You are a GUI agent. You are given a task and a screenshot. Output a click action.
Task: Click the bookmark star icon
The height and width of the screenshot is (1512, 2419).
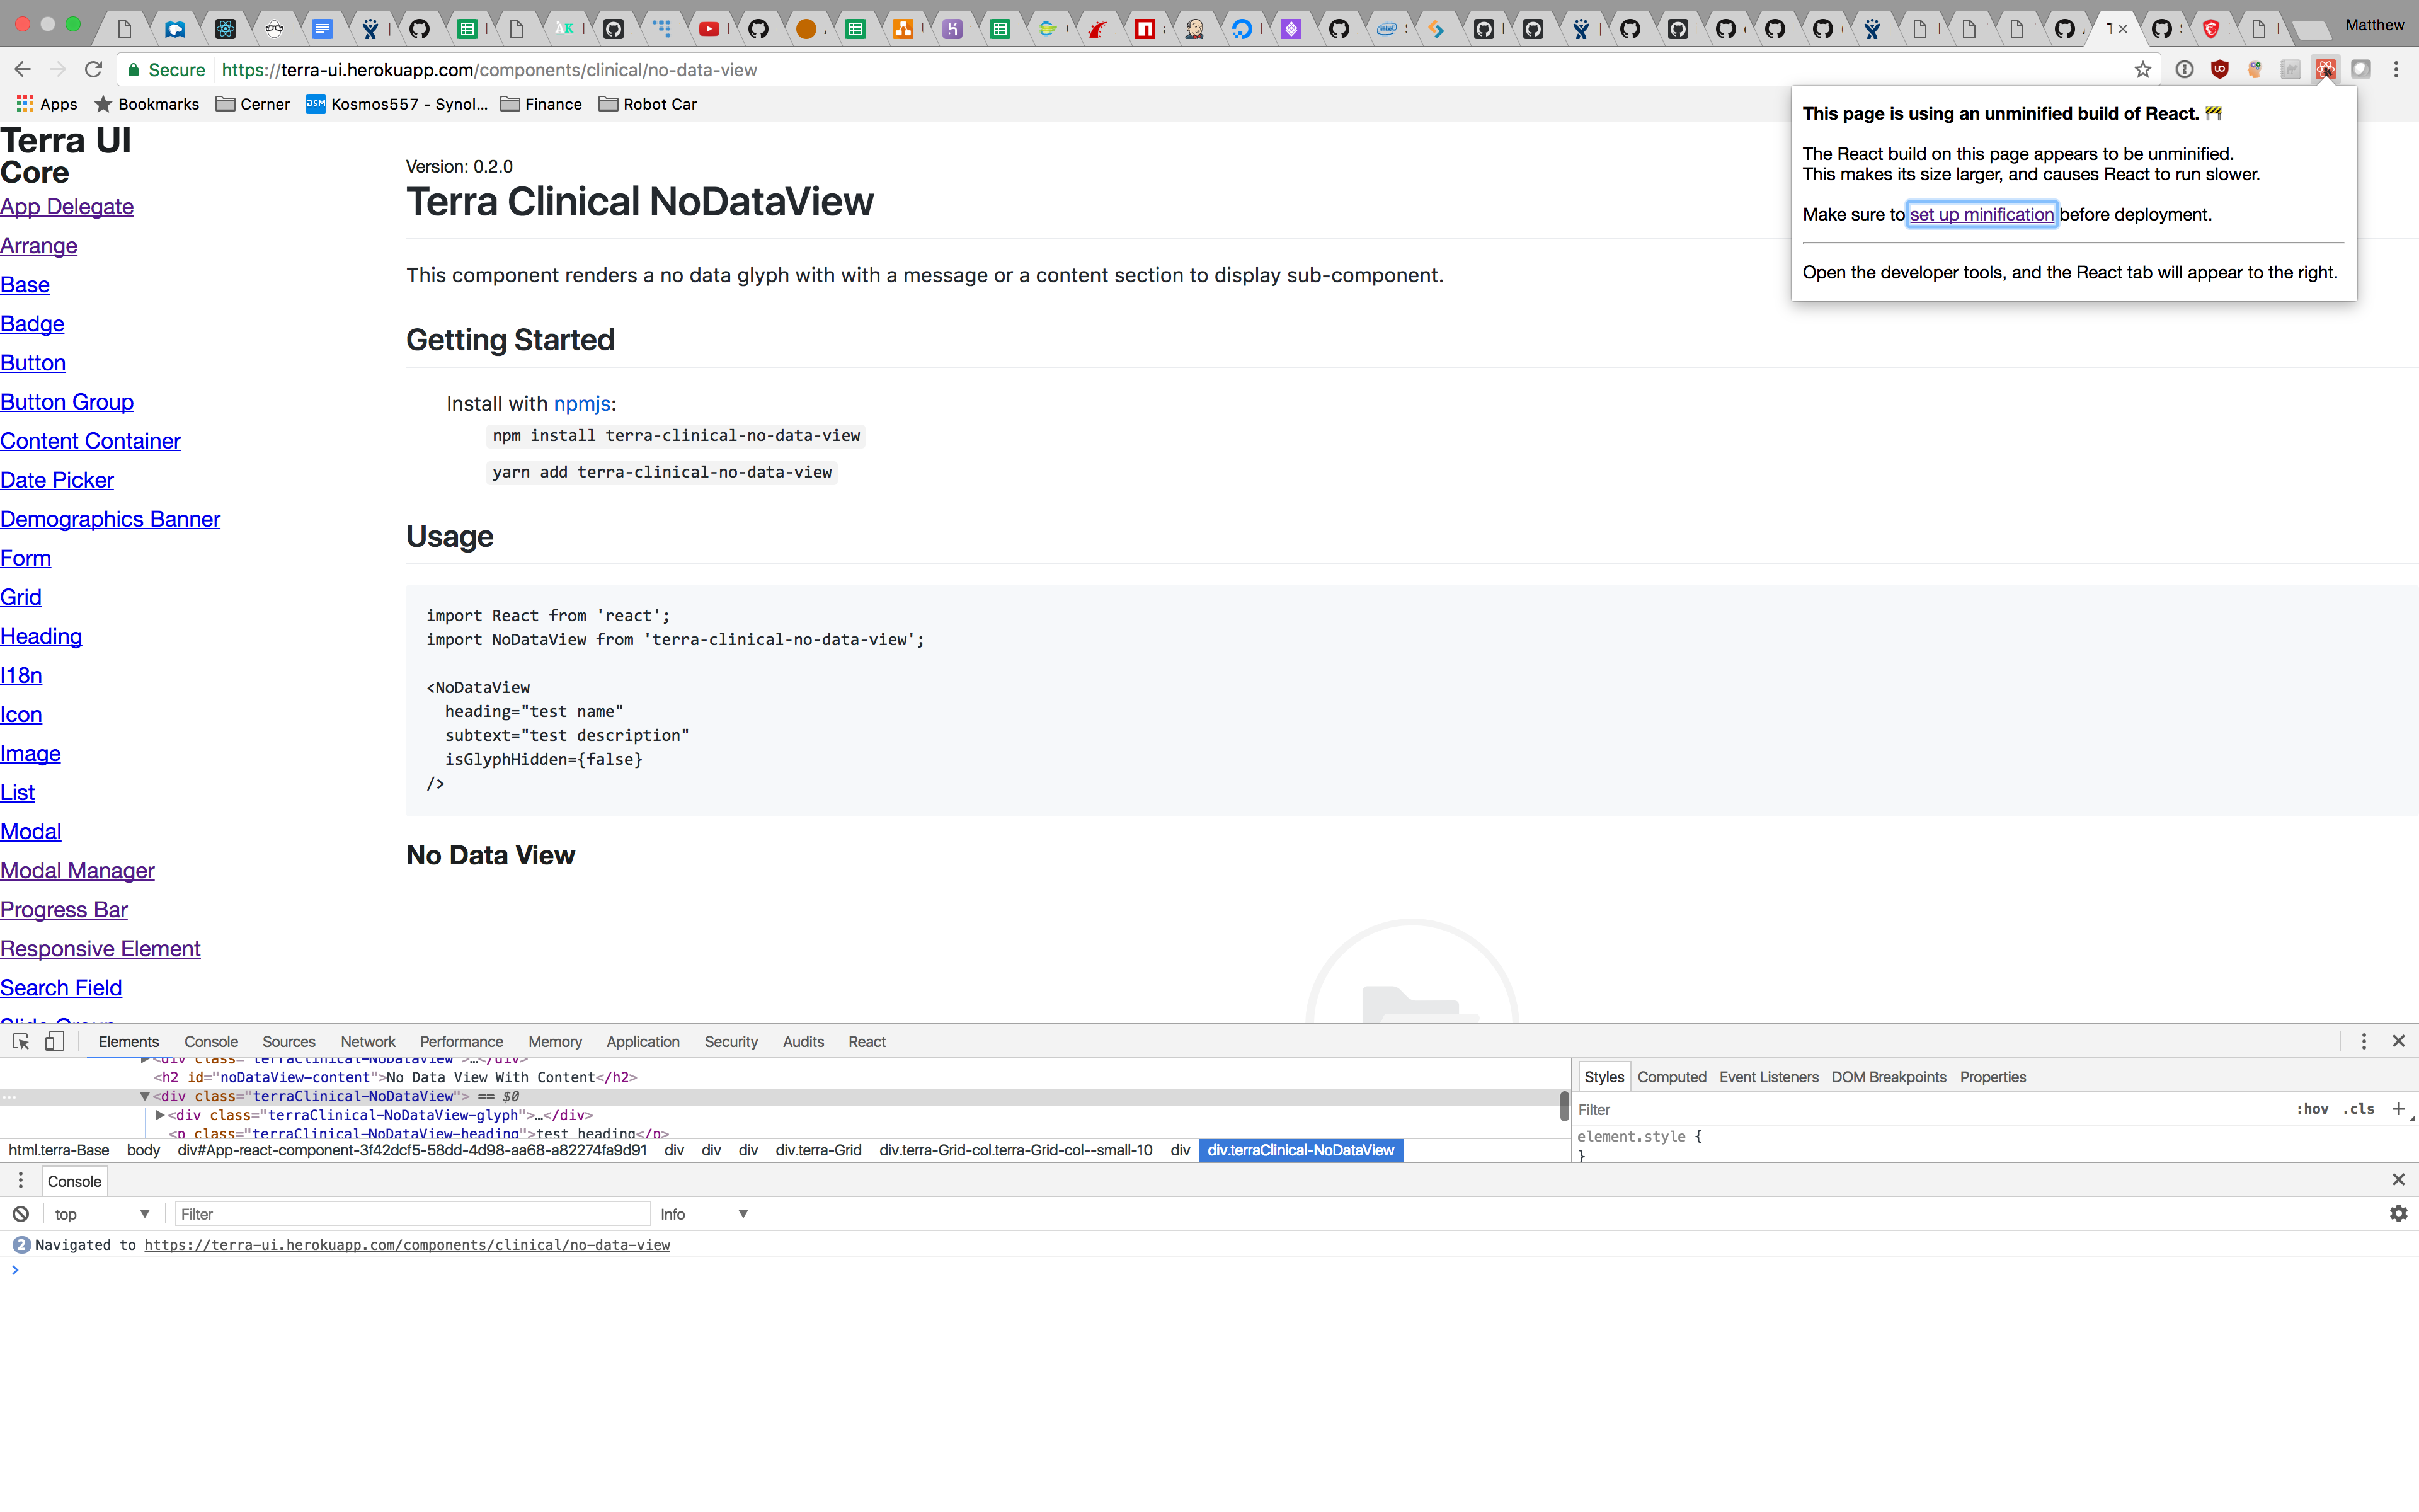[2143, 69]
